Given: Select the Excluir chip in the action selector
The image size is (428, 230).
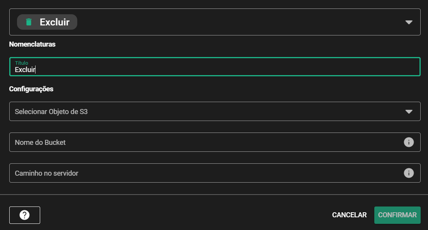Looking at the screenshot, I should 47,22.
